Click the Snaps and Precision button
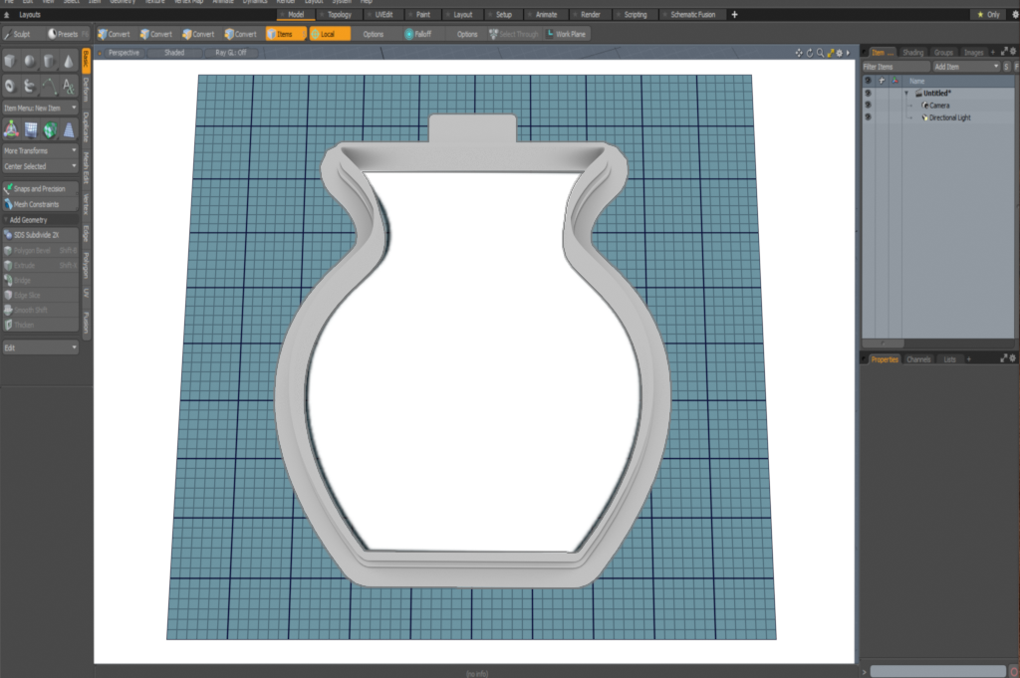 (x=40, y=188)
